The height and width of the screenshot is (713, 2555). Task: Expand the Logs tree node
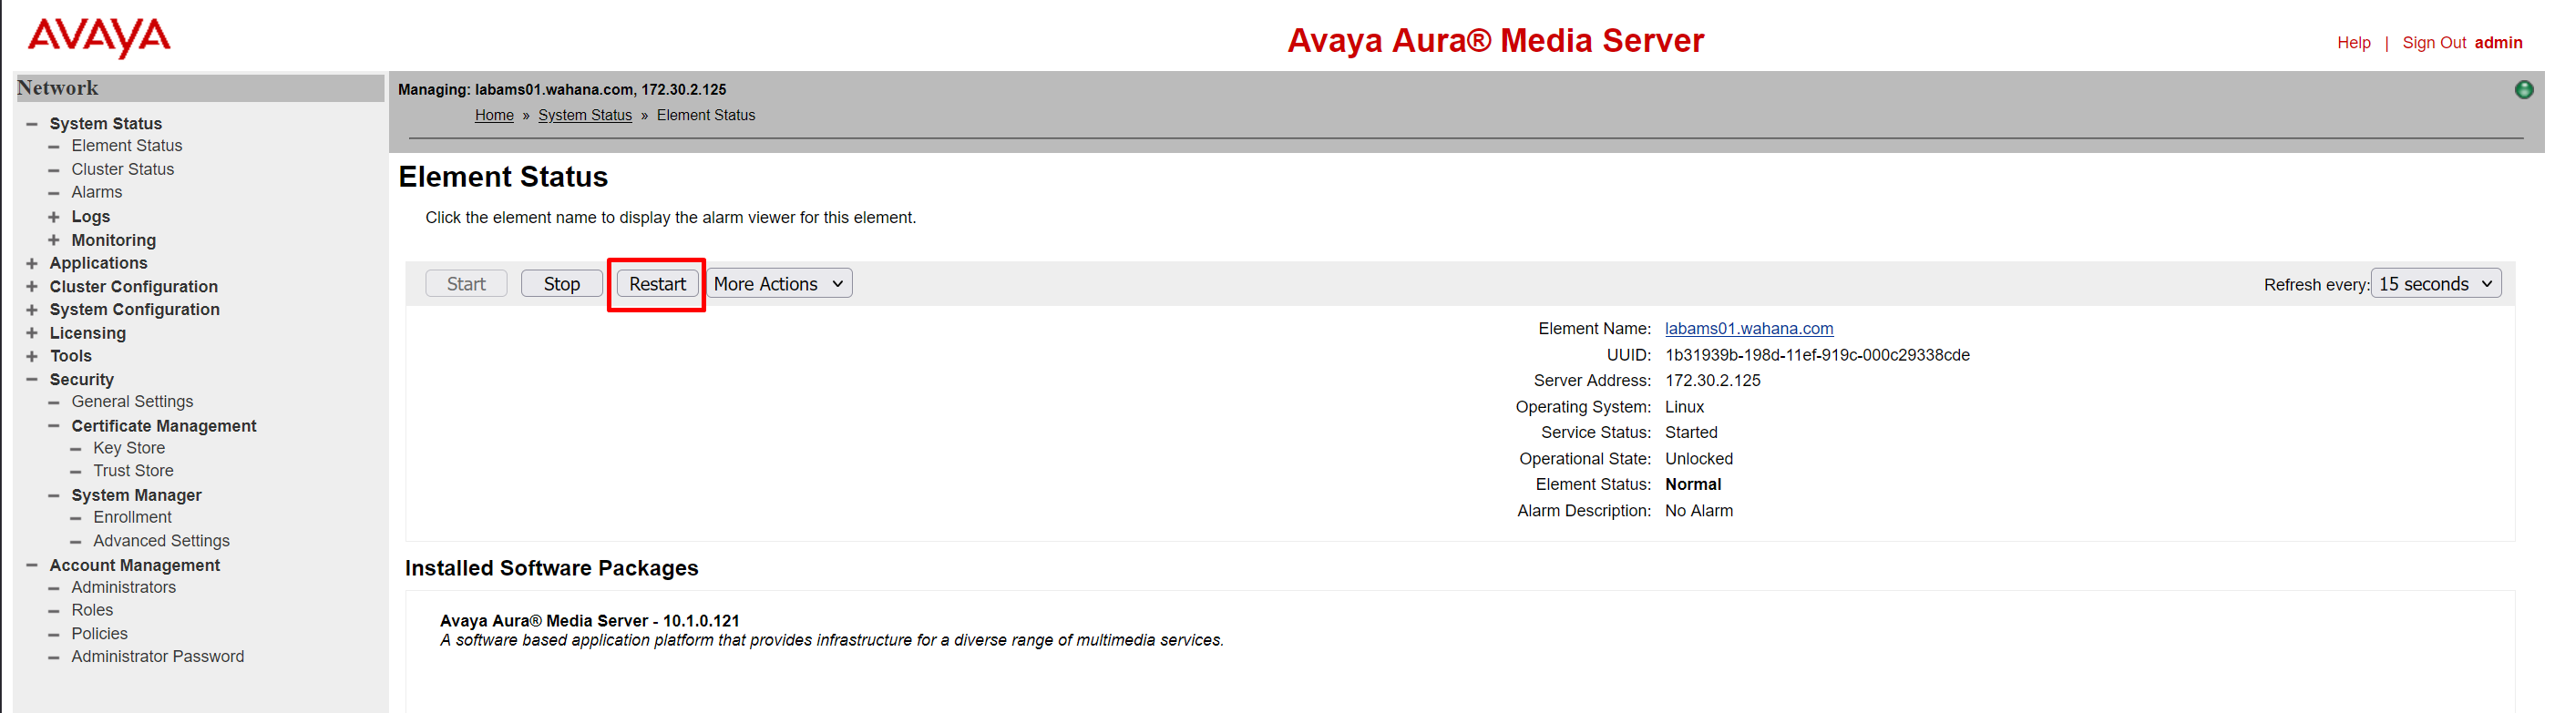(x=54, y=216)
